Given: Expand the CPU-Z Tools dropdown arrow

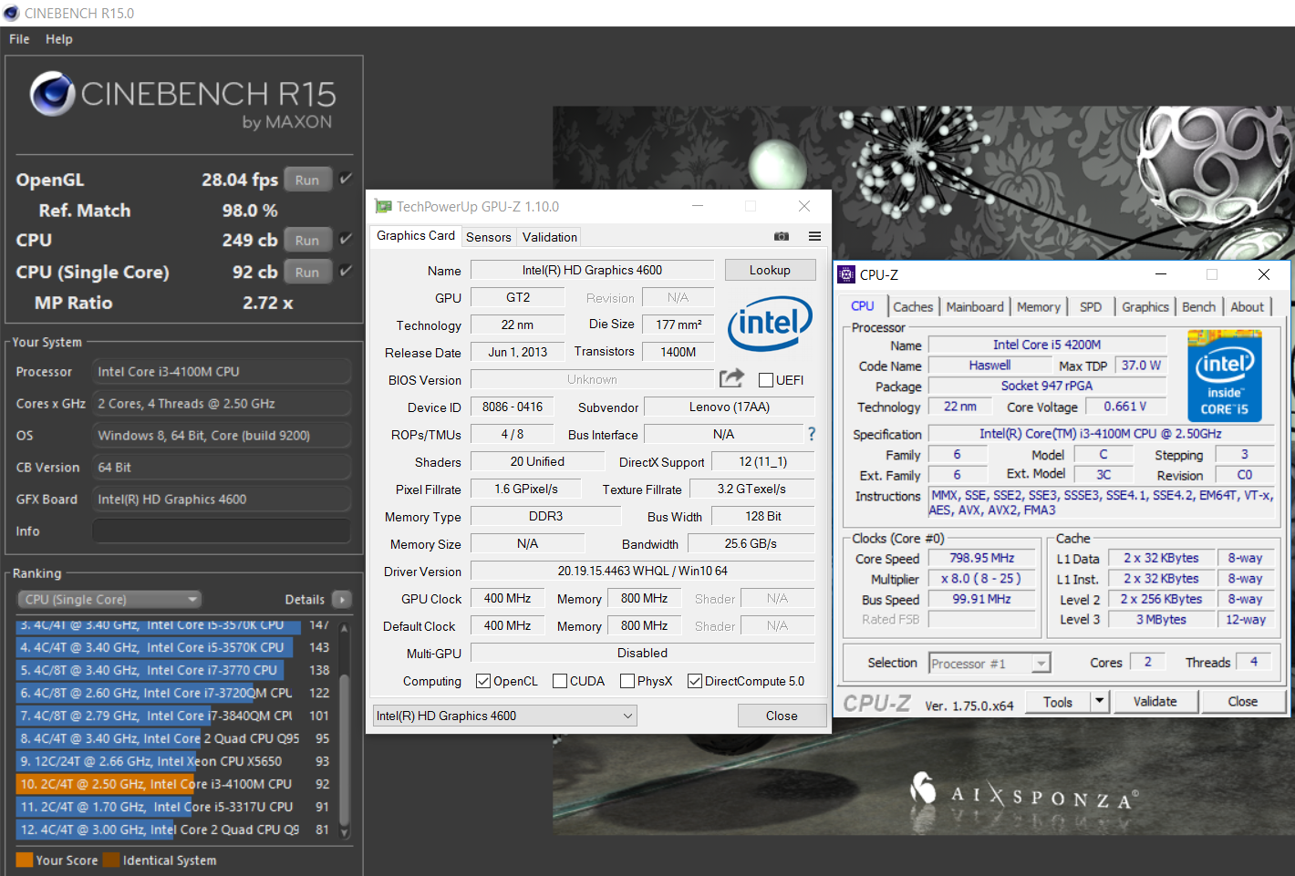Looking at the screenshot, I should pos(1100,701).
